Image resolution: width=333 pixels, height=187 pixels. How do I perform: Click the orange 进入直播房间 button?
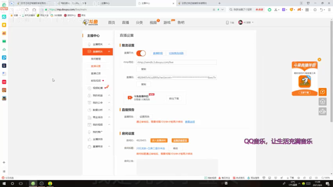point(159,140)
